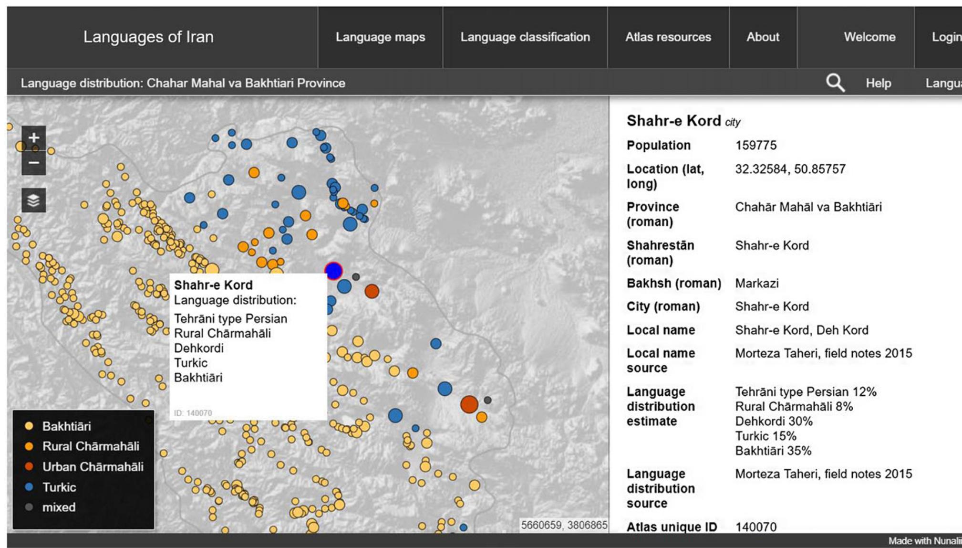Open the About menu
962x548 pixels.
tap(763, 37)
